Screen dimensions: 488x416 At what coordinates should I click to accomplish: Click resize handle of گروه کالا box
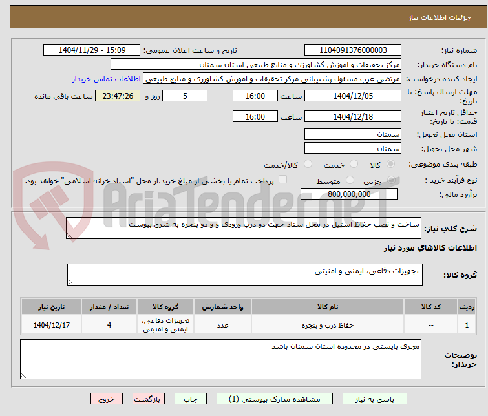(70, 282)
